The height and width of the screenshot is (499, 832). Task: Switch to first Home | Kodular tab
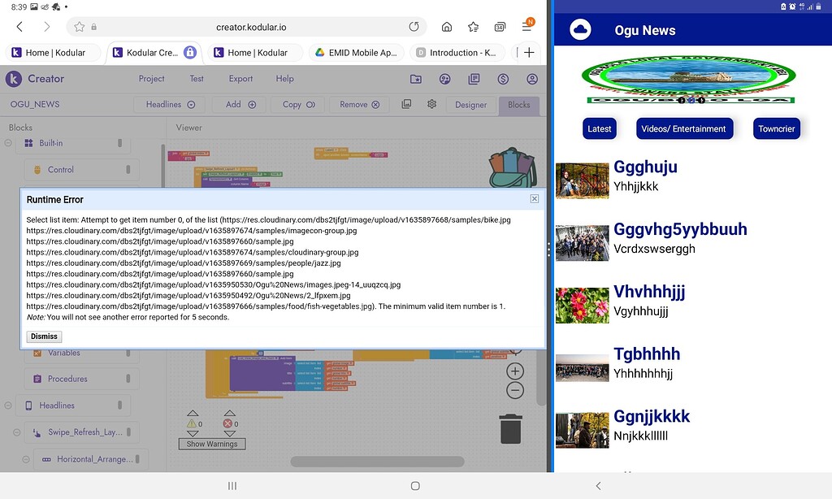53,53
